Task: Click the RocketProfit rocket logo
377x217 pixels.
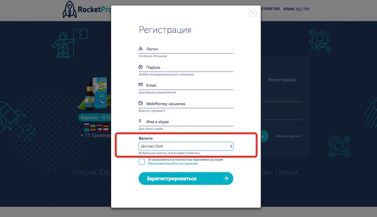Action: (x=70, y=10)
